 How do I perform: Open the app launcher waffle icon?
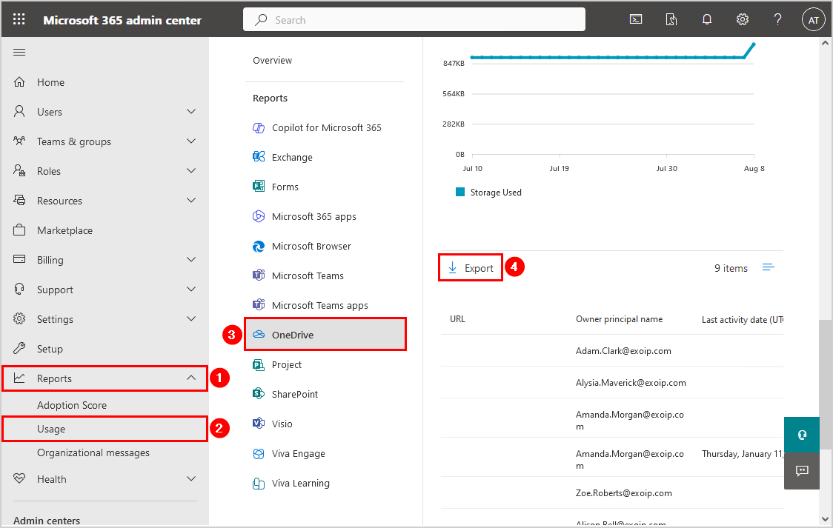pyautogui.click(x=19, y=20)
